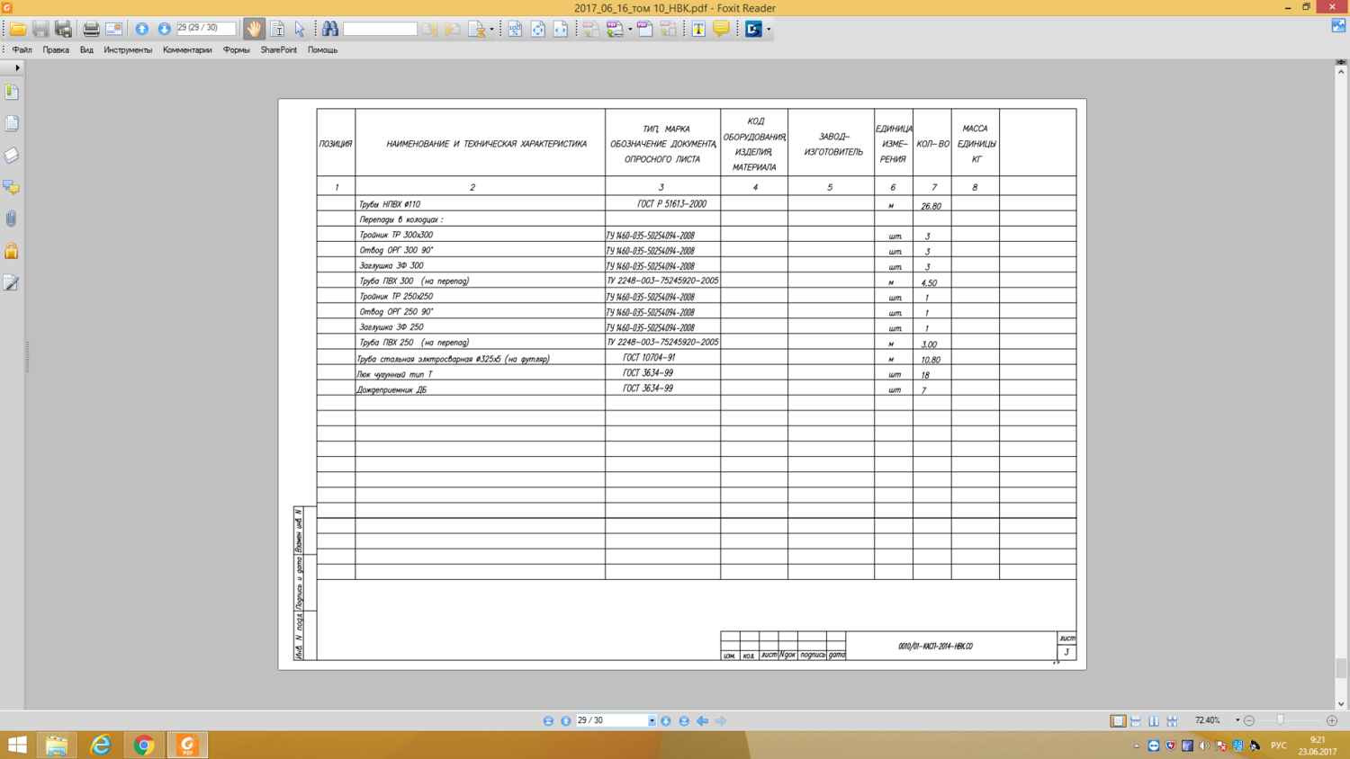
Task: Click the vertical scrollbar thumb
Action: tap(1341, 668)
